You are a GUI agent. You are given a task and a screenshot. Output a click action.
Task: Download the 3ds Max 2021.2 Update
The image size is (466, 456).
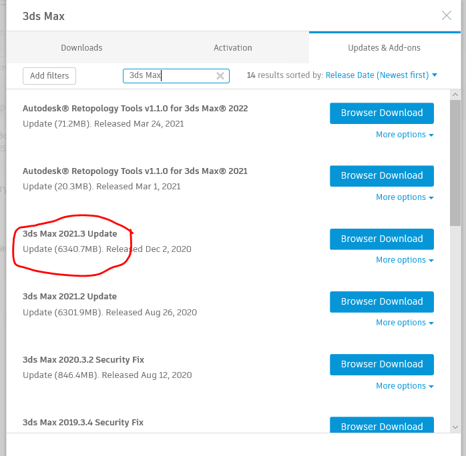(382, 302)
